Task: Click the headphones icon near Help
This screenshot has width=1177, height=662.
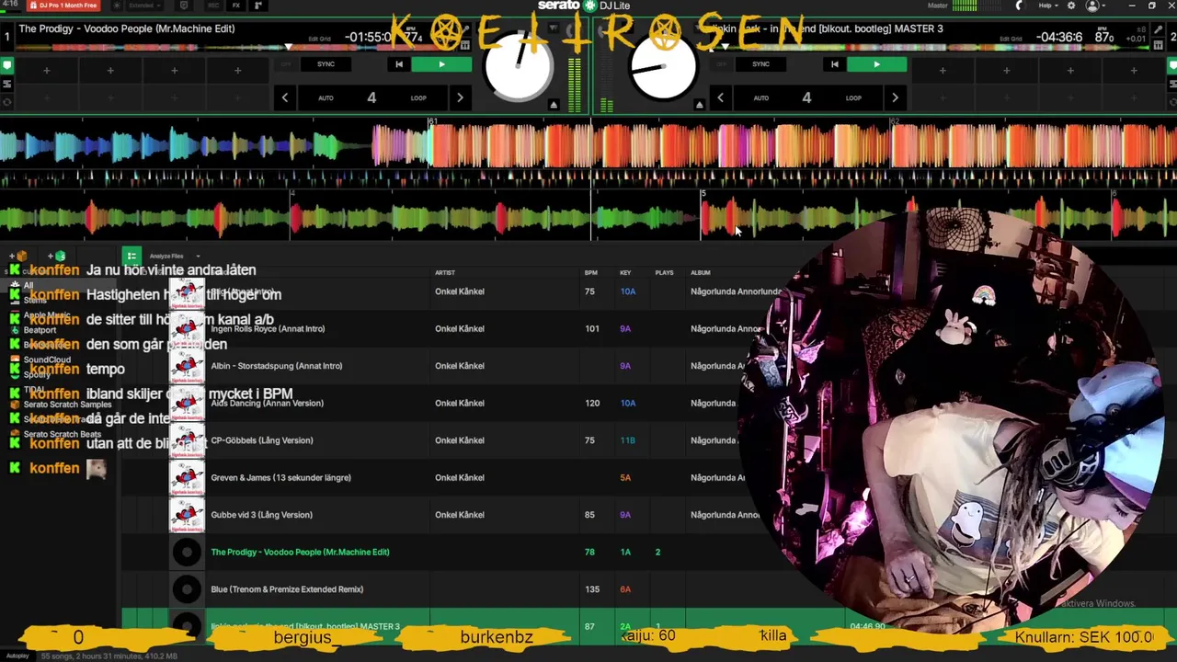Action: tap(1018, 6)
